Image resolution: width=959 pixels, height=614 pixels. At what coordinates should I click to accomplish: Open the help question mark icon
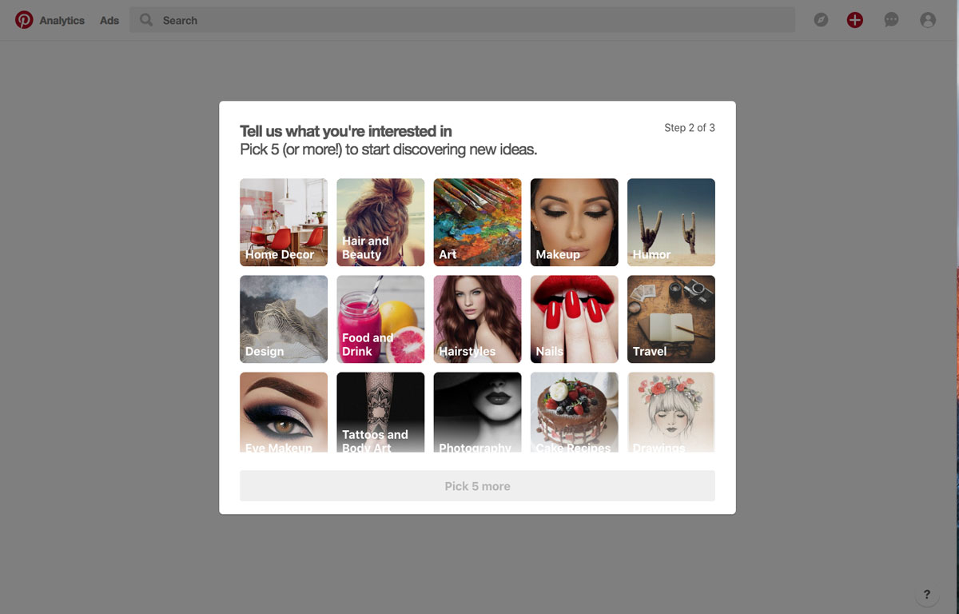[926, 594]
